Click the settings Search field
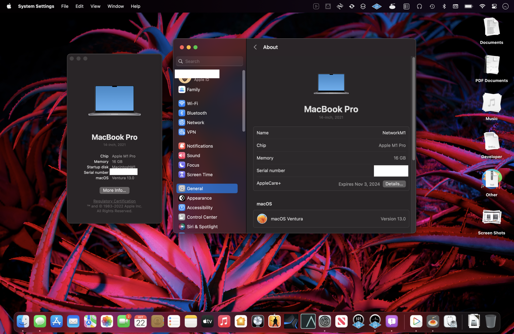The height and width of the screenshot is (334, 514). [x=209, y=61]
